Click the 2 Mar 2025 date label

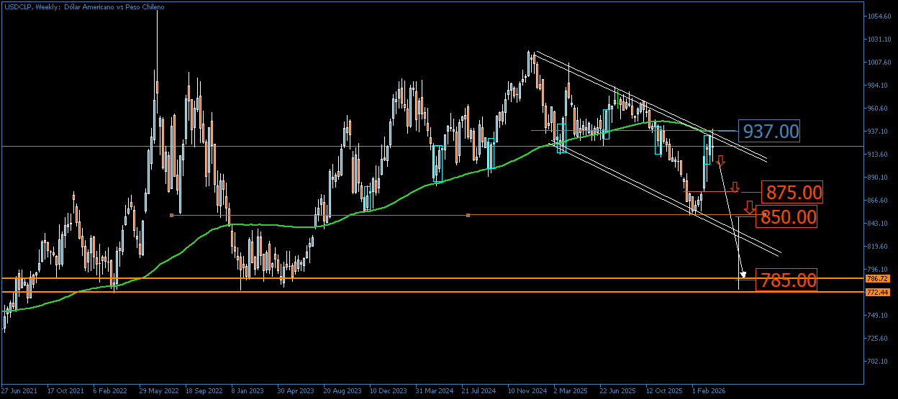pos(572,391)
